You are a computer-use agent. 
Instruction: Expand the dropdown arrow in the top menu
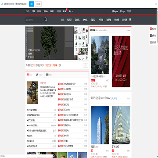tap(73, 11)
